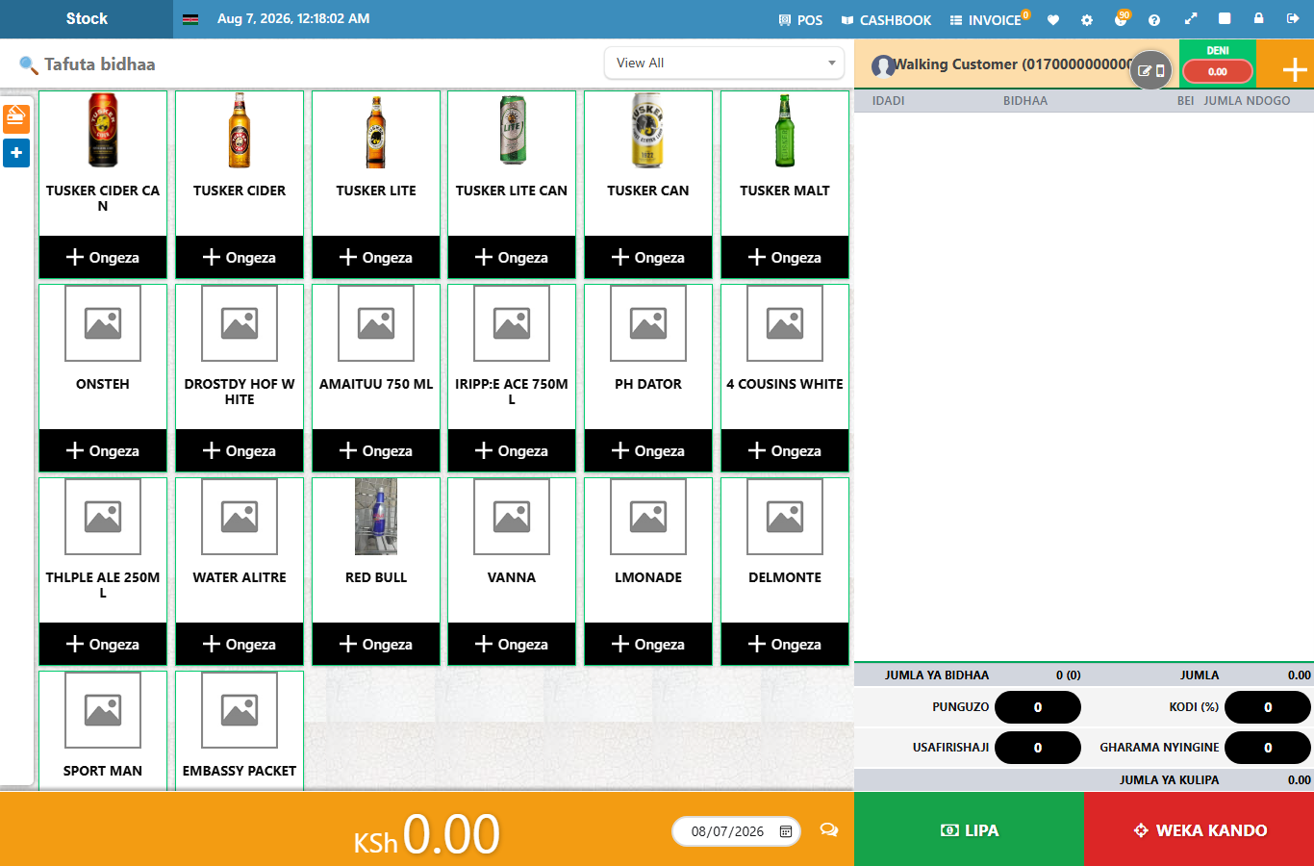This screenshot has height=866, width=1314.
Task: Click the JUMLA NDOGO column header
Action: (x=1247, y=100)
